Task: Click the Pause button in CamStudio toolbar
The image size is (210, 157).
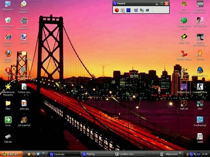Action: tap(123, 10)
